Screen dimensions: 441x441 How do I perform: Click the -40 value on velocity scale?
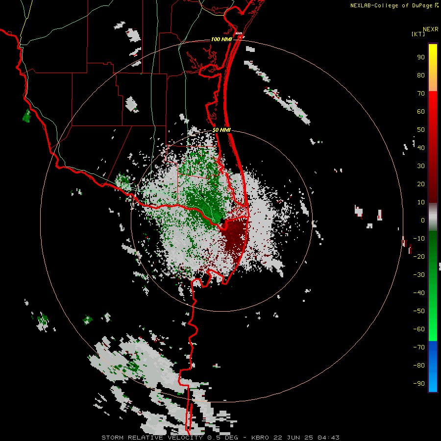tap(419, 293)
